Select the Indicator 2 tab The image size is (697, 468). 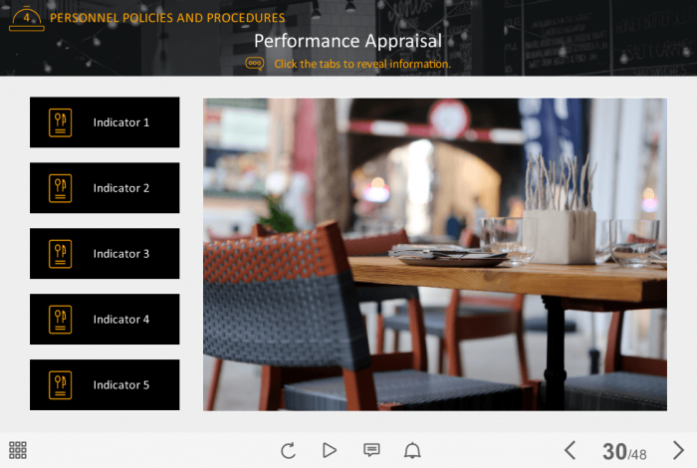tap(105, 188)
